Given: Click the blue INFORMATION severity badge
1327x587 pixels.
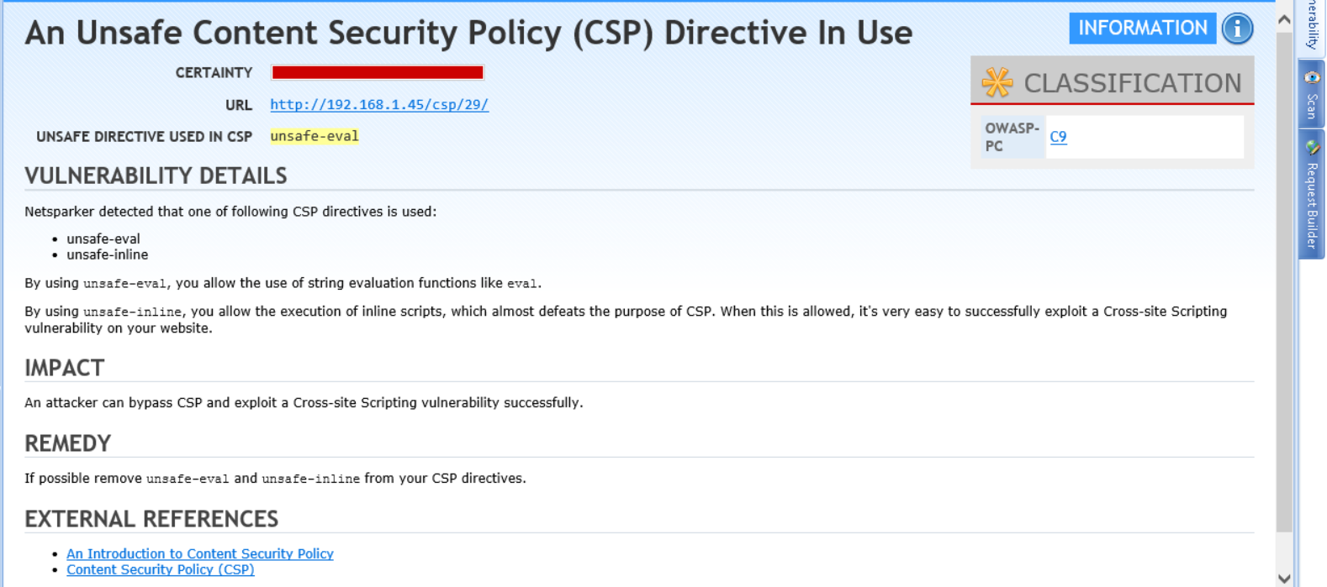Looking at the screenshot, I should click(1143, 28).
